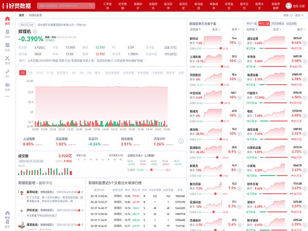Add 电源设备 sector with plus icon
This screenshot has height=231, width=308.
(x=305, y=80)
